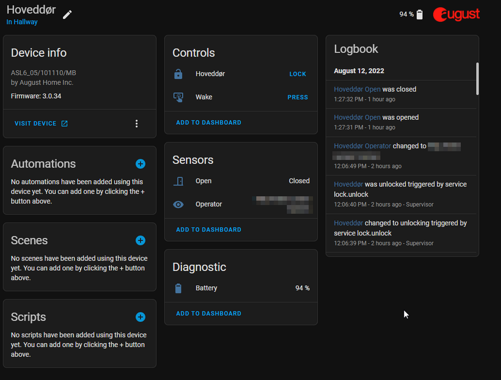The width and height of the screenshot is (501, 380).
Task: Click the Wake gesture icon
Action: [x=178, y=97]
